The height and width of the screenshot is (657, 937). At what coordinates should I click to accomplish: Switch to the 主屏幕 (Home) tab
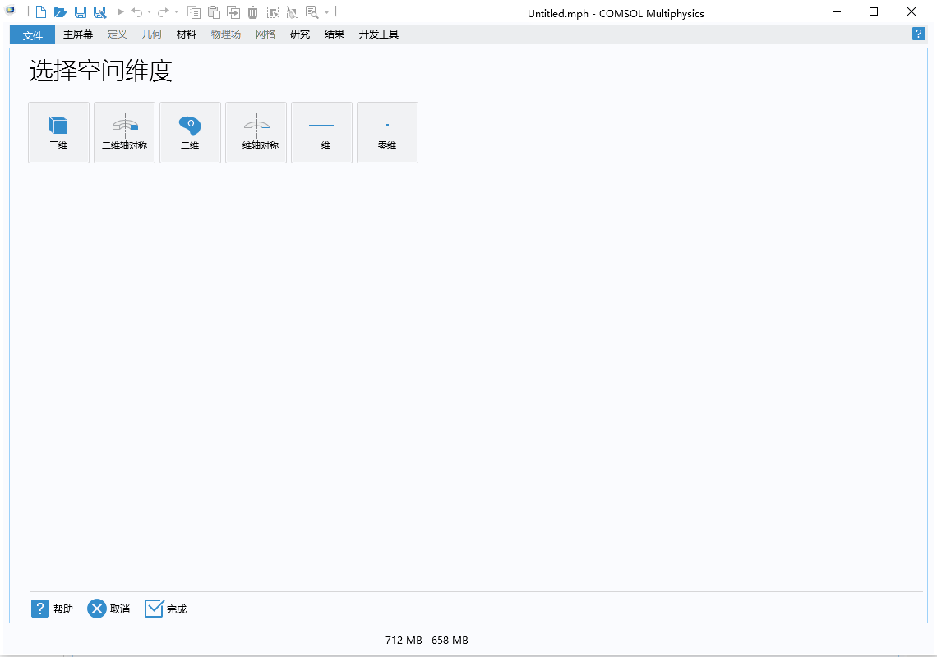[78, 34]
